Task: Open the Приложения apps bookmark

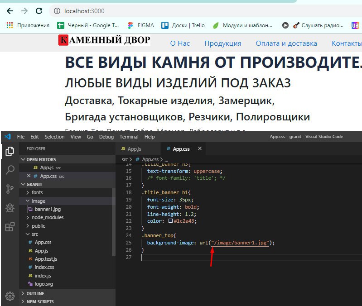Action: [x=28, y=25]
